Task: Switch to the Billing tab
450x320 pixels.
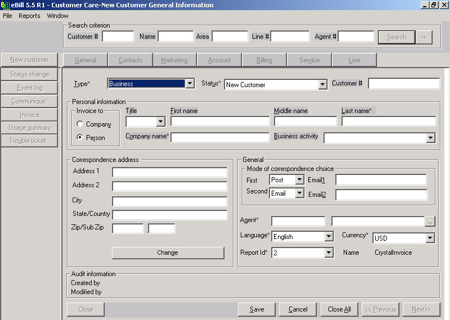Action: [x=264, y=60]
